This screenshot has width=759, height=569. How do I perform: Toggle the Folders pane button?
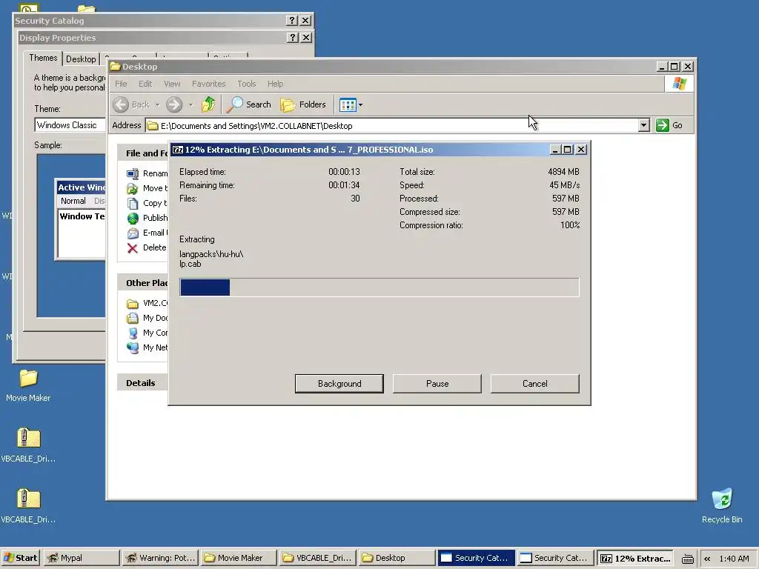click(303, 104)
